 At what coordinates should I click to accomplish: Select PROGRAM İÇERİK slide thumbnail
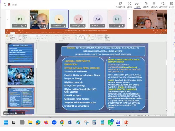[x=21, y=54]
